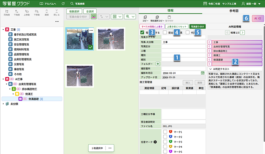Click the 同階層 add-folder icon
This screenshot has height=154, width=265.
(x=7, y=11)
